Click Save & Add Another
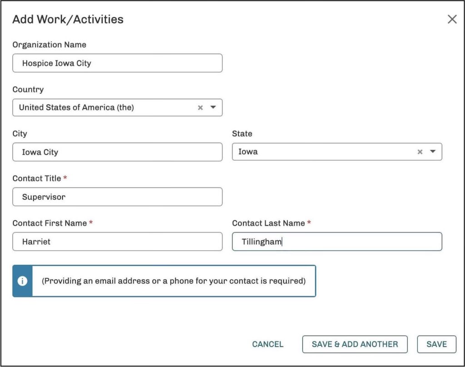The width and height of the screenshot is (465, 367). [x=355, y=344]
